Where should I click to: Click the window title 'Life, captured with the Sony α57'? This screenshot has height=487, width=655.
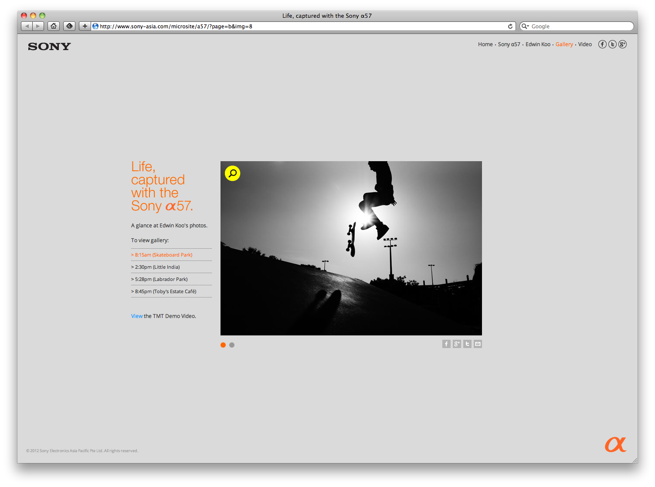click(x=327, y=16)
